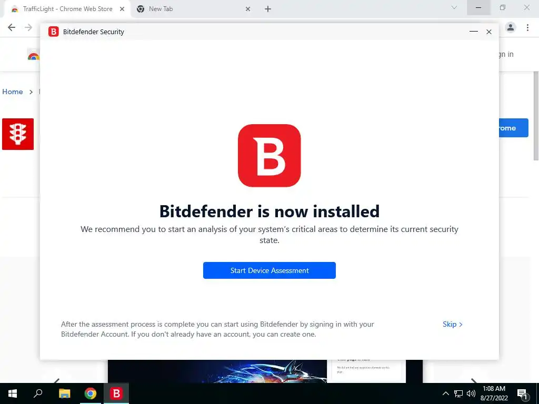Open Google Chrome from the taskbar
The image size is (539, 404).
pyautogui.click(x=91, y=393)
